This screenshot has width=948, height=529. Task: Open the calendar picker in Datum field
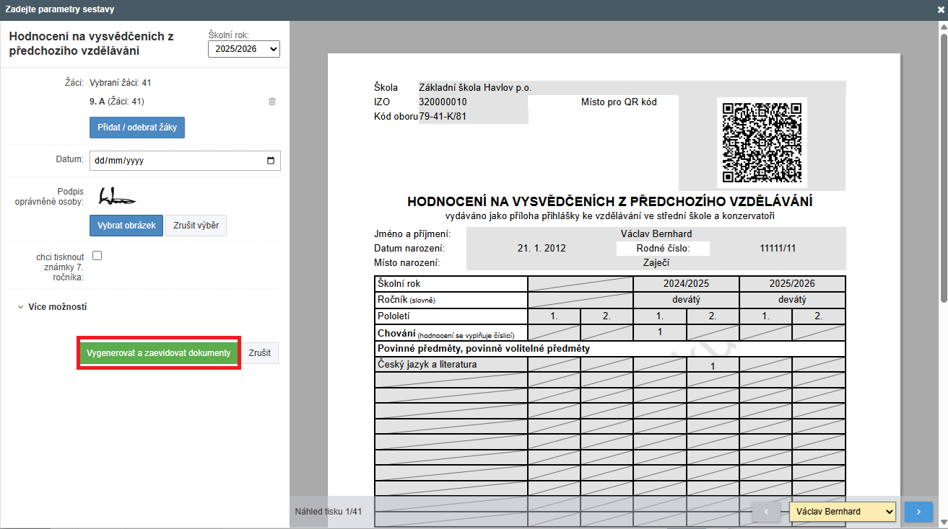(x=271, y=161)
